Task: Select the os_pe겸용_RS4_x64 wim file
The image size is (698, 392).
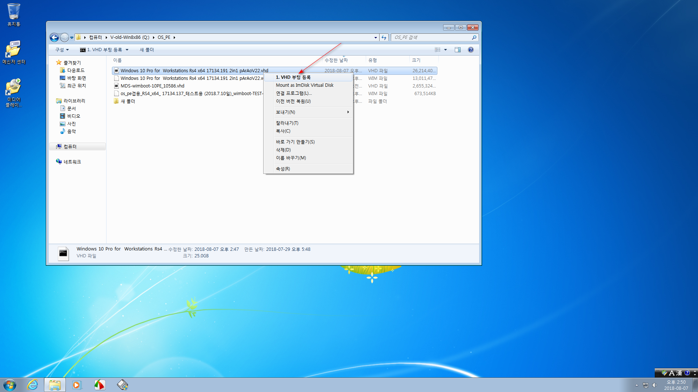Action: (x=188, y=94)
